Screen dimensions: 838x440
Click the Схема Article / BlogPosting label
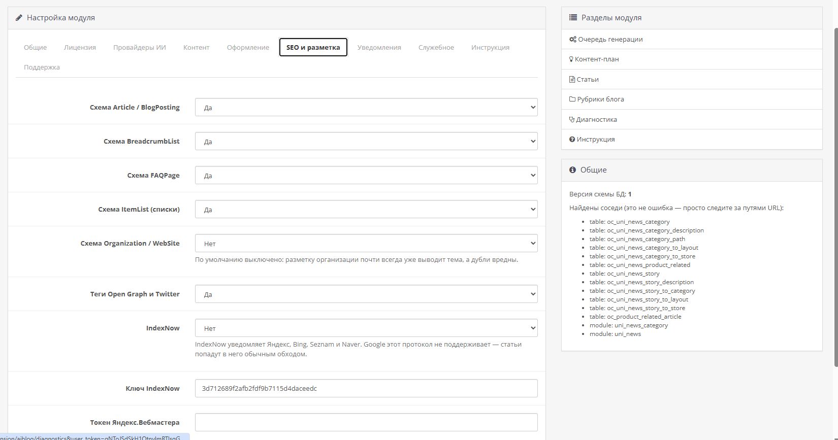coord(135,107)
